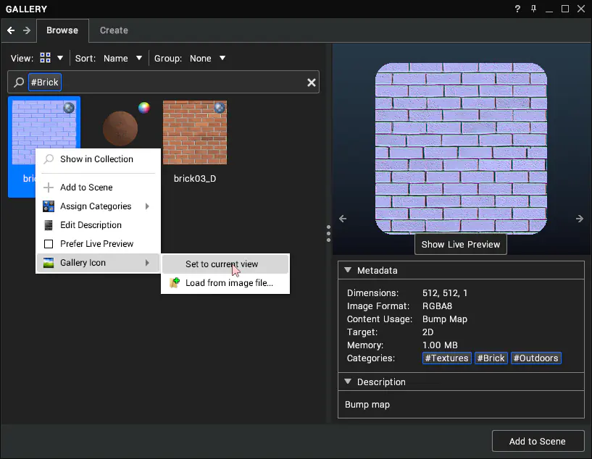Click the #Brick category tag in Metadata
Viewport: 592px width, 459px height.
[491, 358]
